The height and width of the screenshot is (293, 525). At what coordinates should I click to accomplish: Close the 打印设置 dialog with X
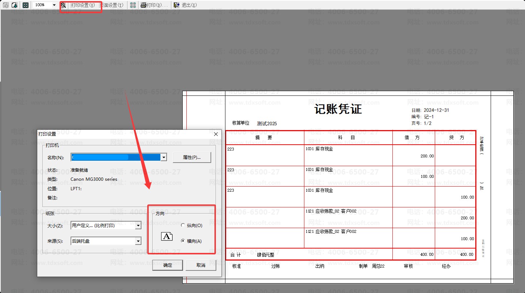(216, 134)
